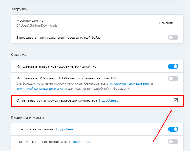Enable asking for save folder before download

[x=173, y=37]
